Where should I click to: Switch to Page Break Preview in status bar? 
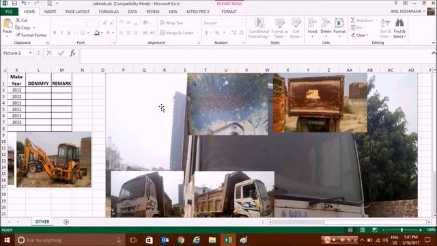[375, 230]
